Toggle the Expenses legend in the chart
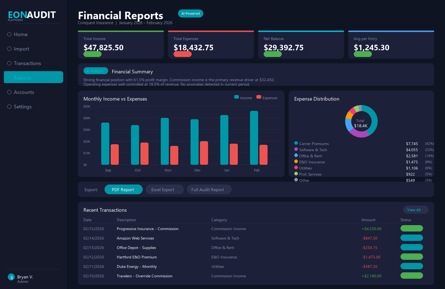445x289 pixels. 266,98
